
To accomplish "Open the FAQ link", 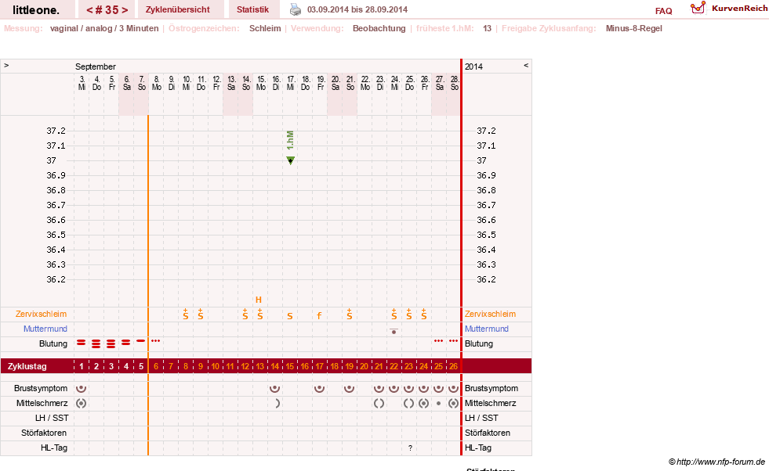I will coord(663,11).
